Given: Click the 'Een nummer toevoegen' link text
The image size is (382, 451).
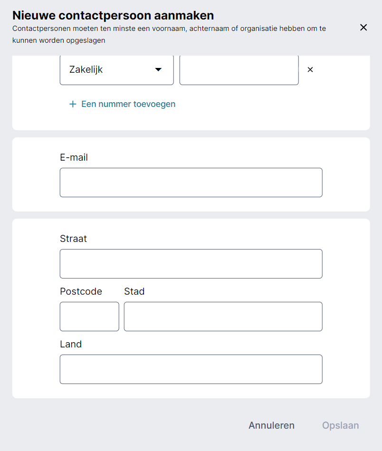Looking at the screenshot, I should pos(128,104).
